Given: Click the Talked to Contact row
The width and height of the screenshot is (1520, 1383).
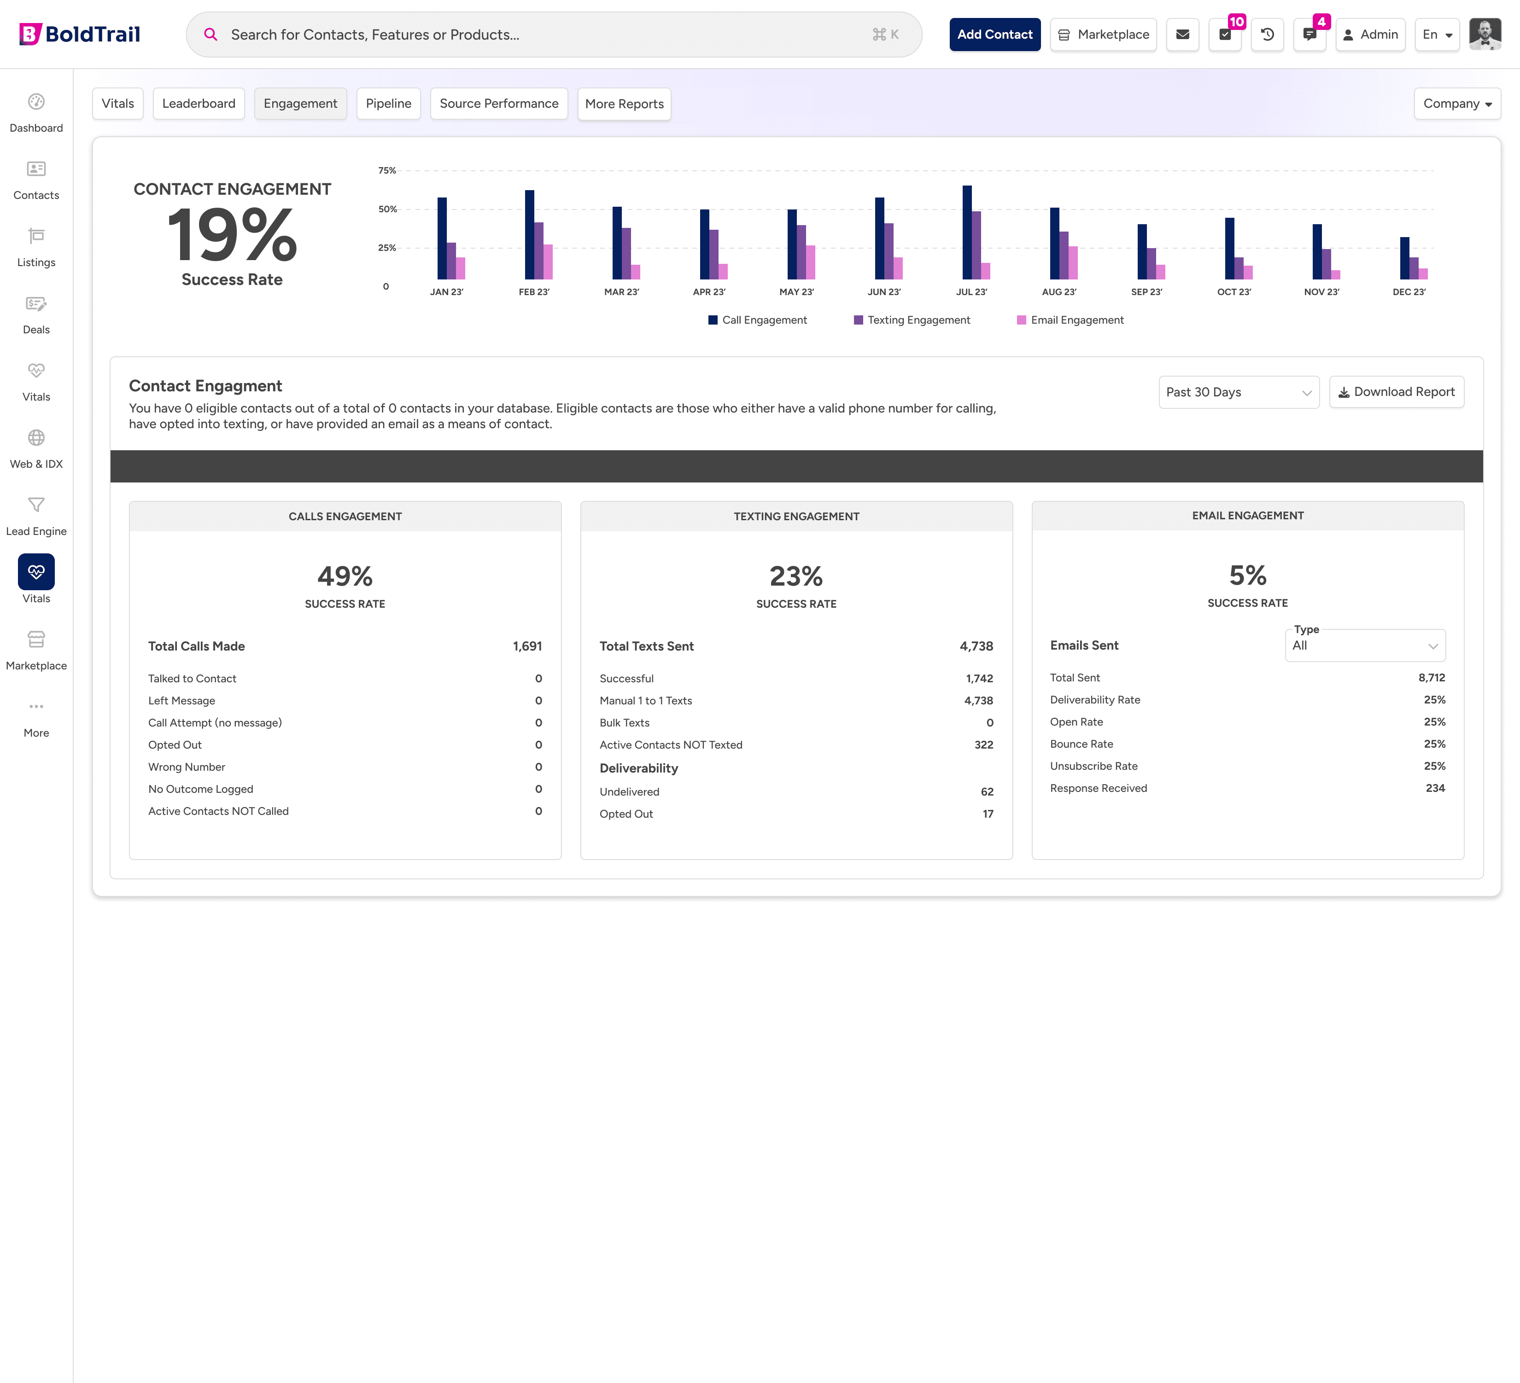Looking at the screenshot, I should pos(345,679).
